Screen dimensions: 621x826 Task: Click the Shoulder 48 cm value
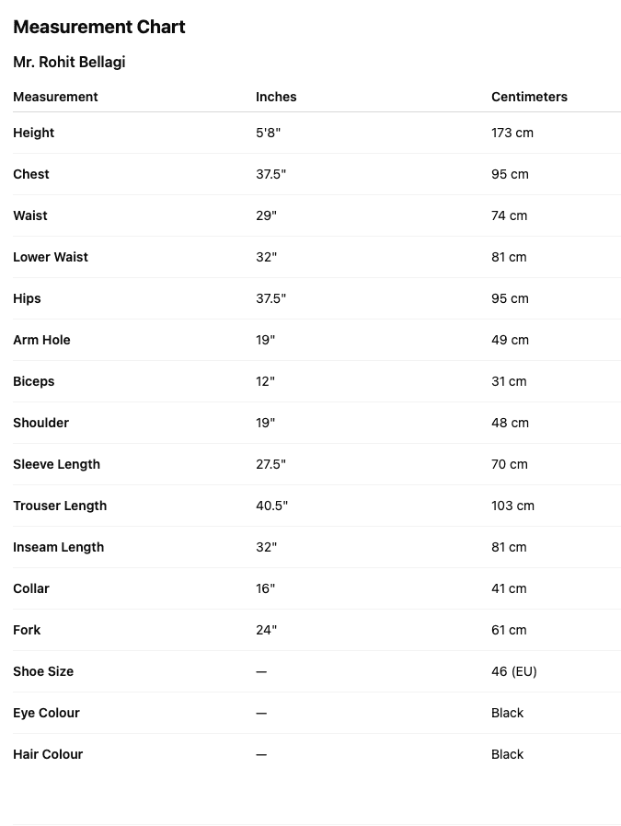coord(510,423)
